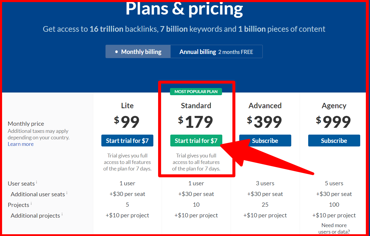Screen dimensions: 370x236
Task: Click the Lite plan heading
Action: point(127,106)
